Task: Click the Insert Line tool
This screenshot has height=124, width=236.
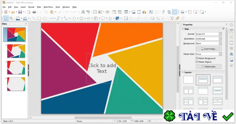Action: click(34, 18)
